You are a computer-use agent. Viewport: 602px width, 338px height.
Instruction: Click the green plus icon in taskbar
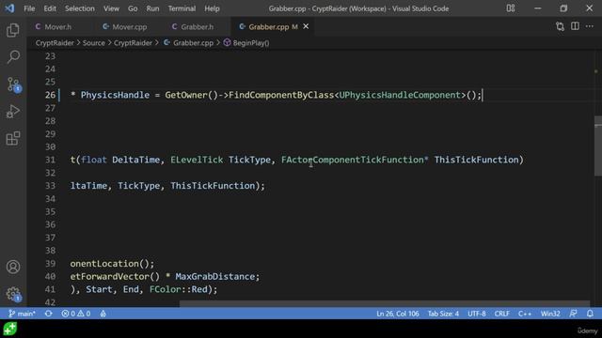10,329
